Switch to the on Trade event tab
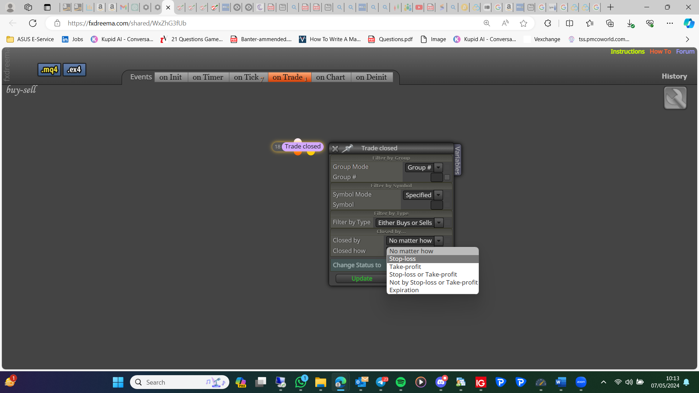 click(x=289, y=77)
